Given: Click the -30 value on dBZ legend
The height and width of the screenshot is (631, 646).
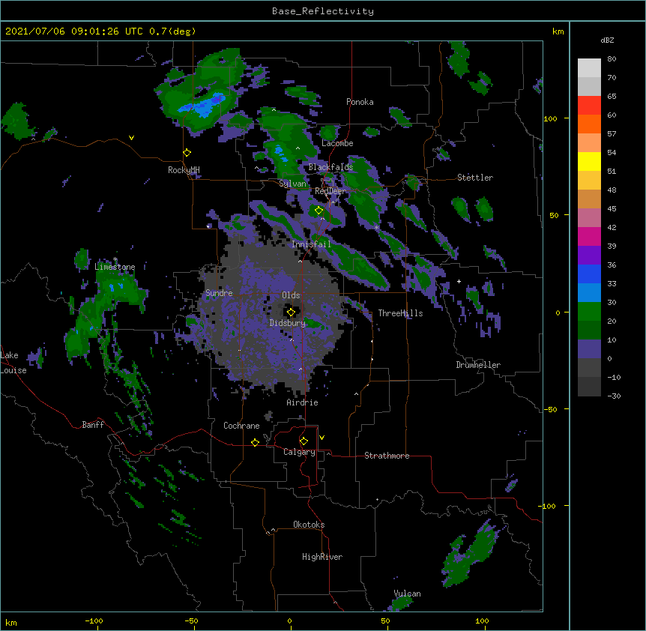Looking at the screenshot, I should coord(614,396).
